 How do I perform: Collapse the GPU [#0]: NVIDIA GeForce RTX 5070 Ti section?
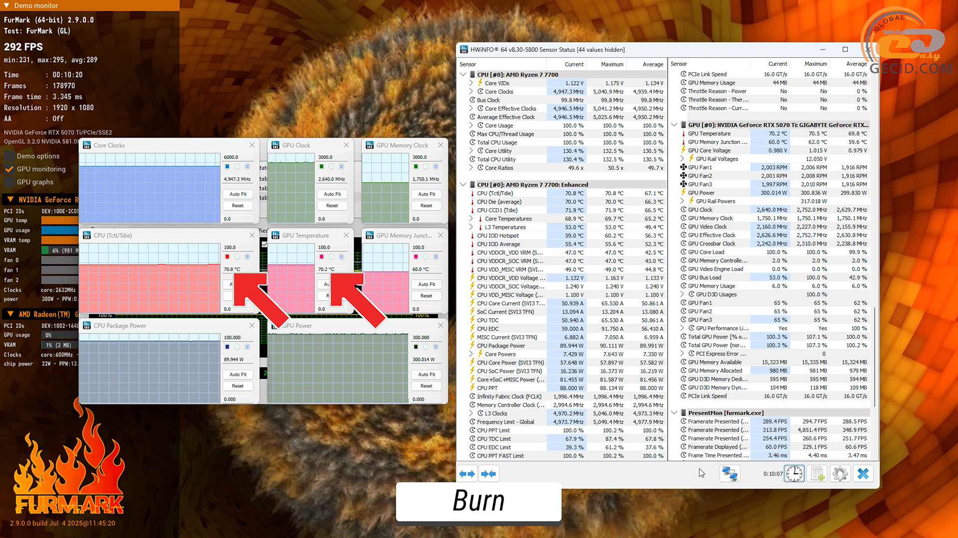[674, 125]
